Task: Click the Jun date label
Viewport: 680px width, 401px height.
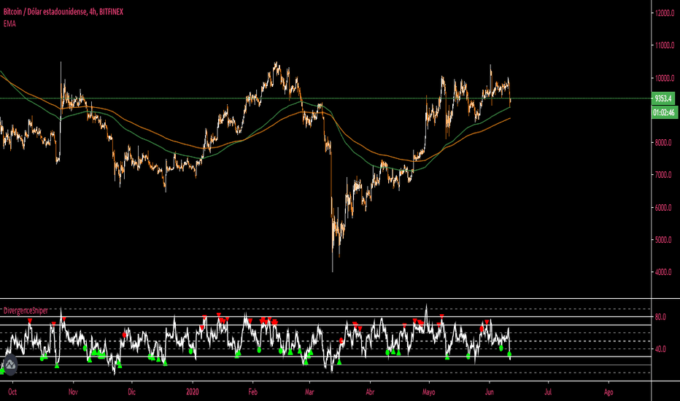Action: 490,392
